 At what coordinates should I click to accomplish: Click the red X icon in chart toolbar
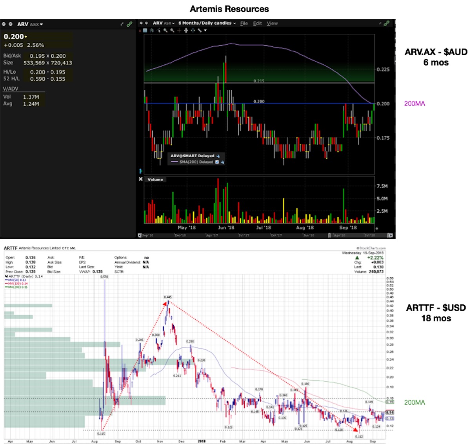[139, 31]
